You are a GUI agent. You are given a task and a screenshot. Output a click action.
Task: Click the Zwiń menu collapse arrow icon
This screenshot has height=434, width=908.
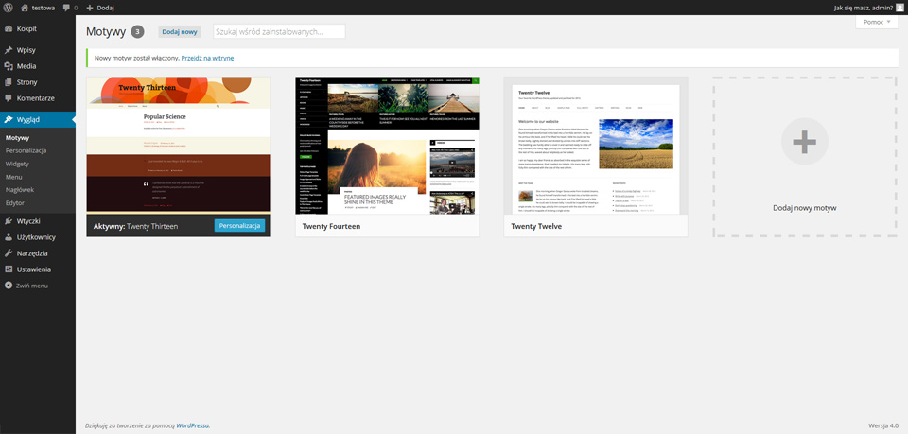pos(9,286)
